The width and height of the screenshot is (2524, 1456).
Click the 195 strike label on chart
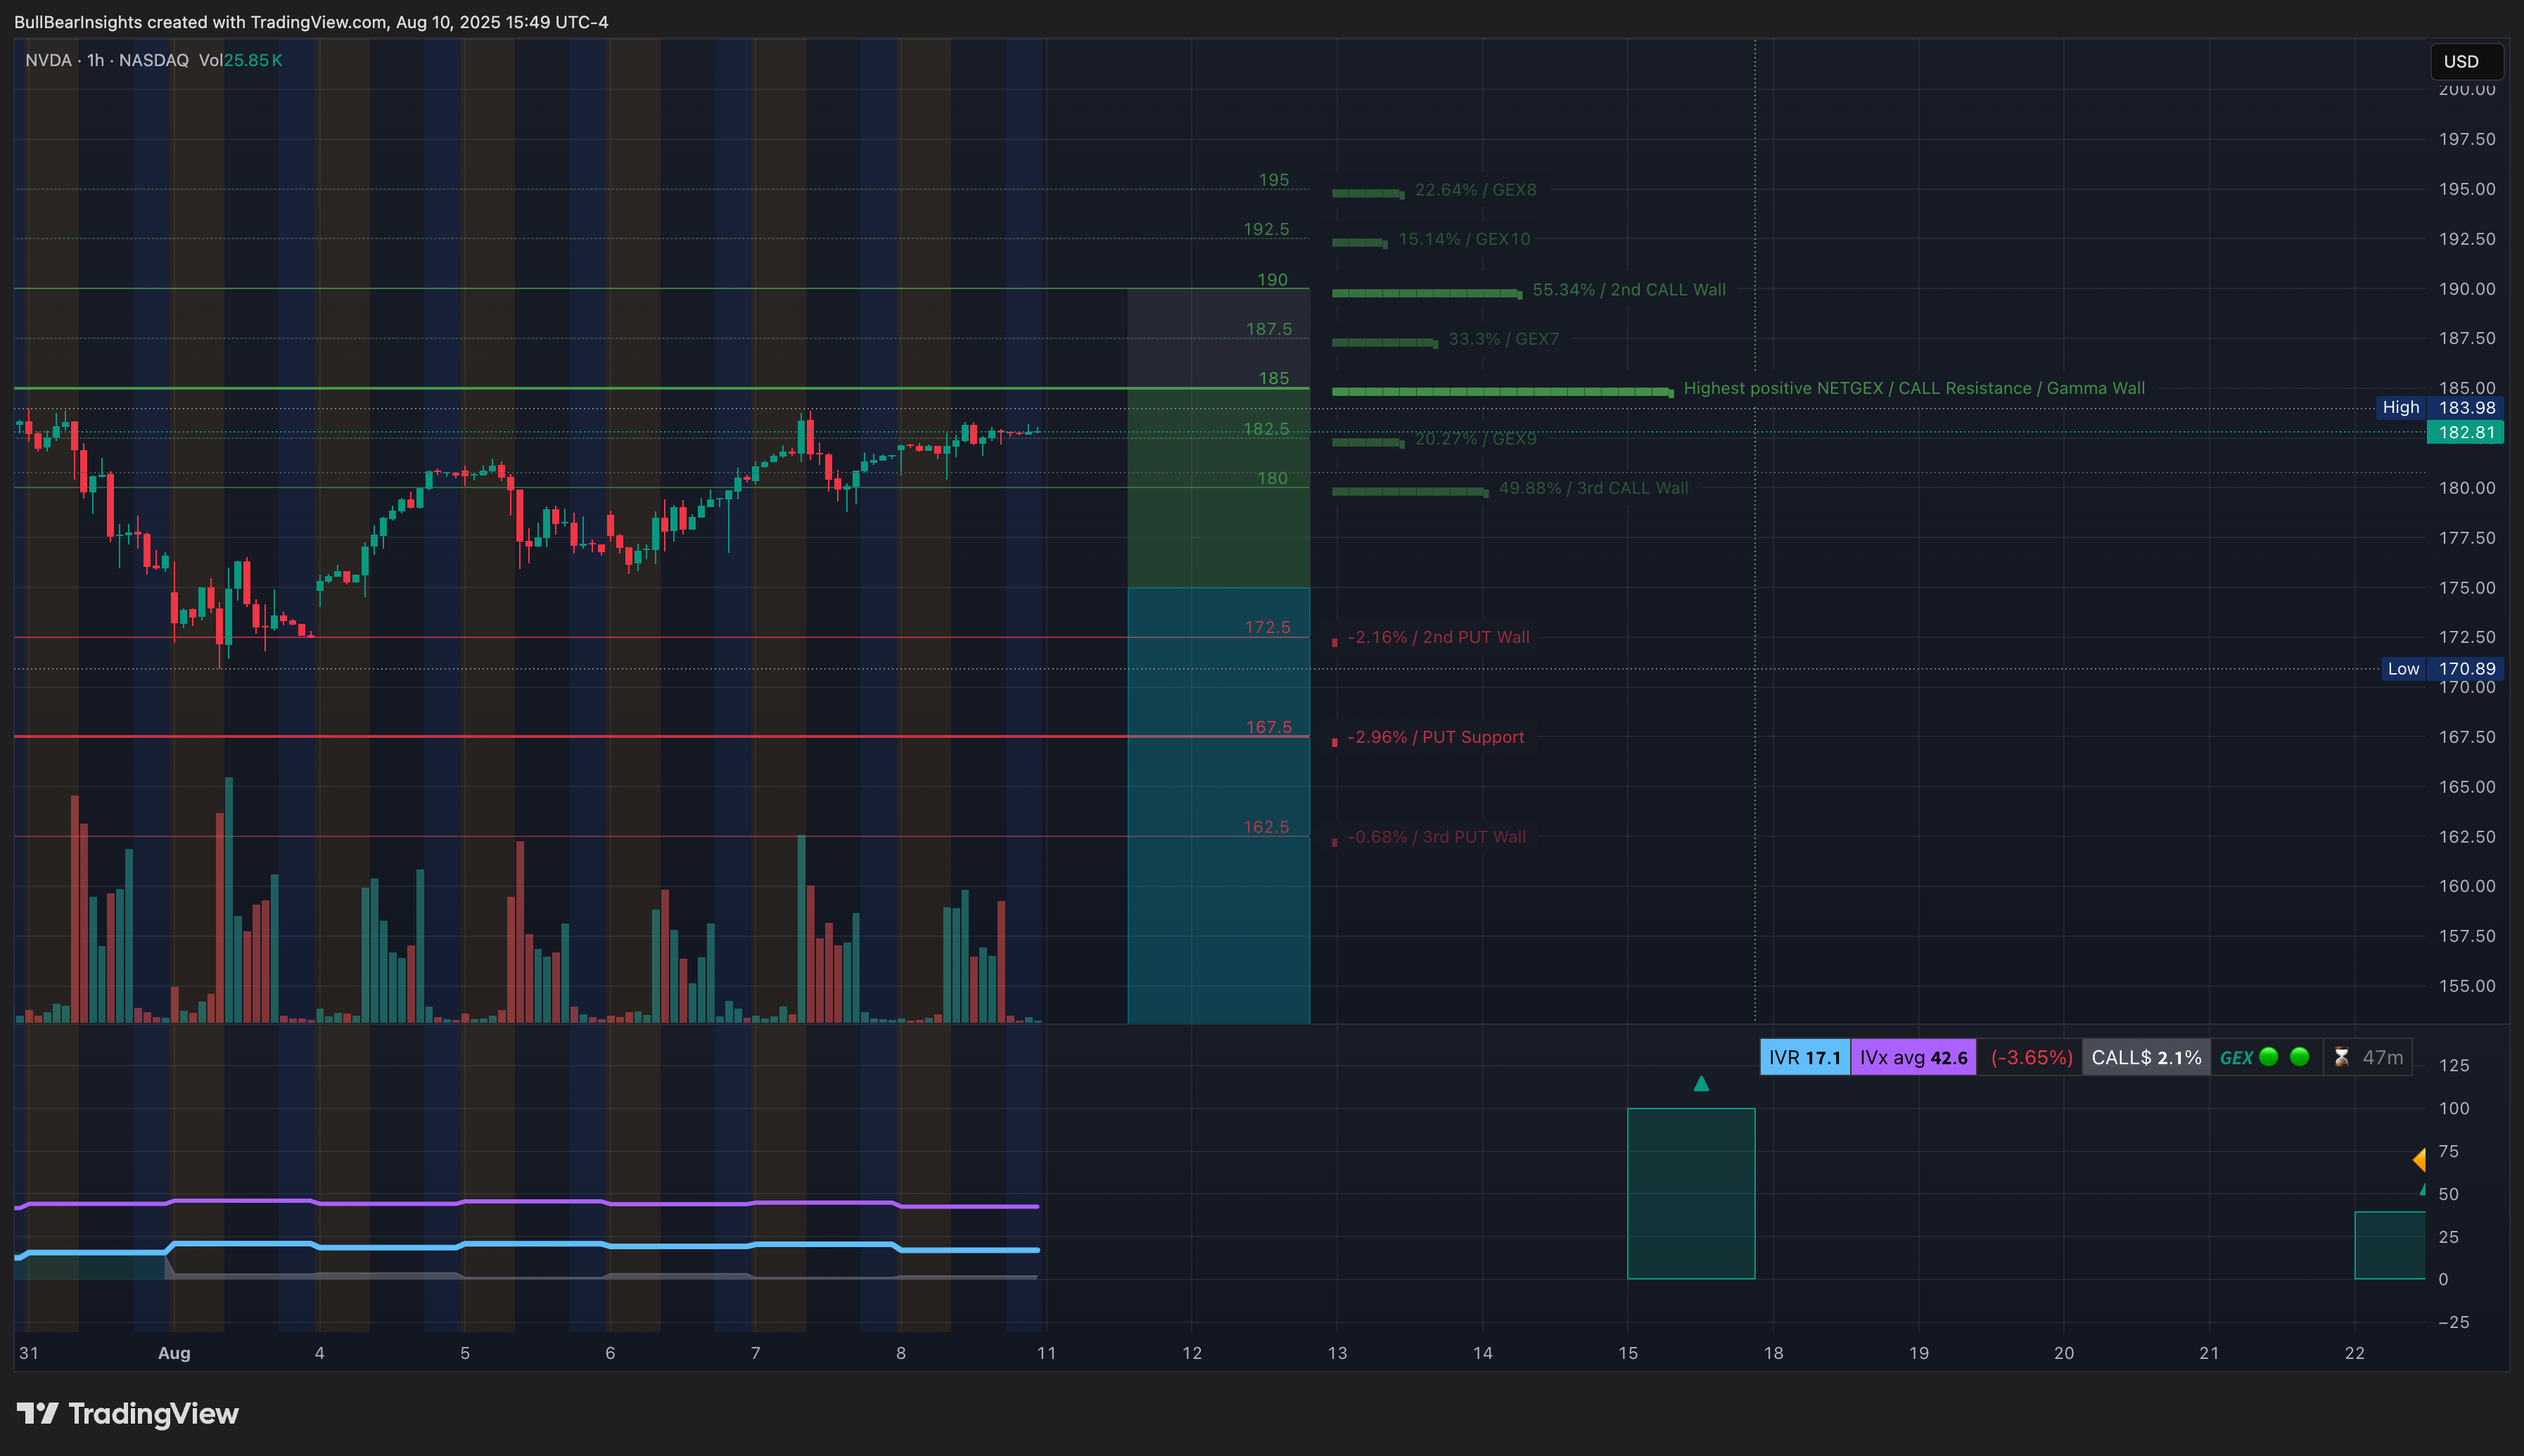[1273, 180]
